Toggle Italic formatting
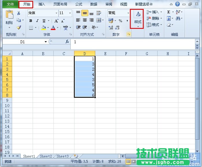202x167 pixels. click(37, 20)
